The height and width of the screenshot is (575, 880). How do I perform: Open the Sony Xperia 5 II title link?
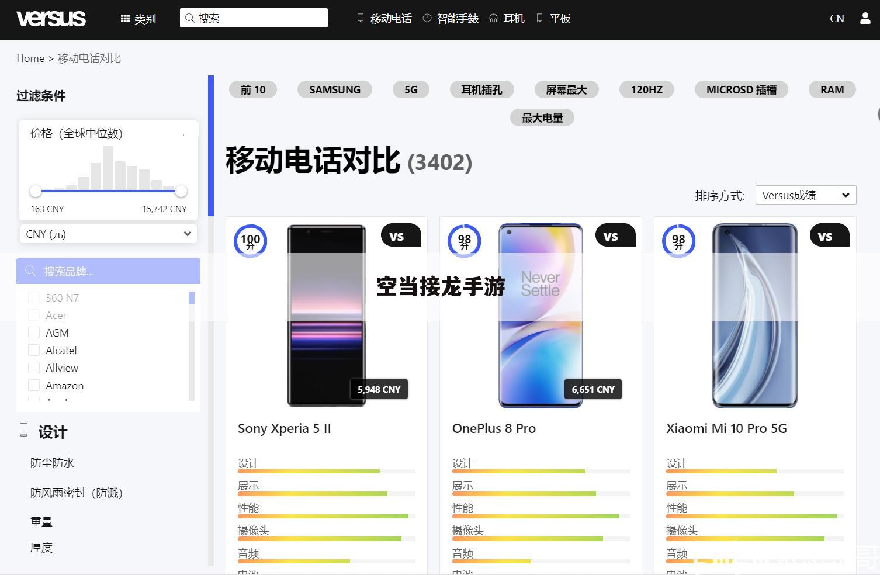click(x=285, y=428)
